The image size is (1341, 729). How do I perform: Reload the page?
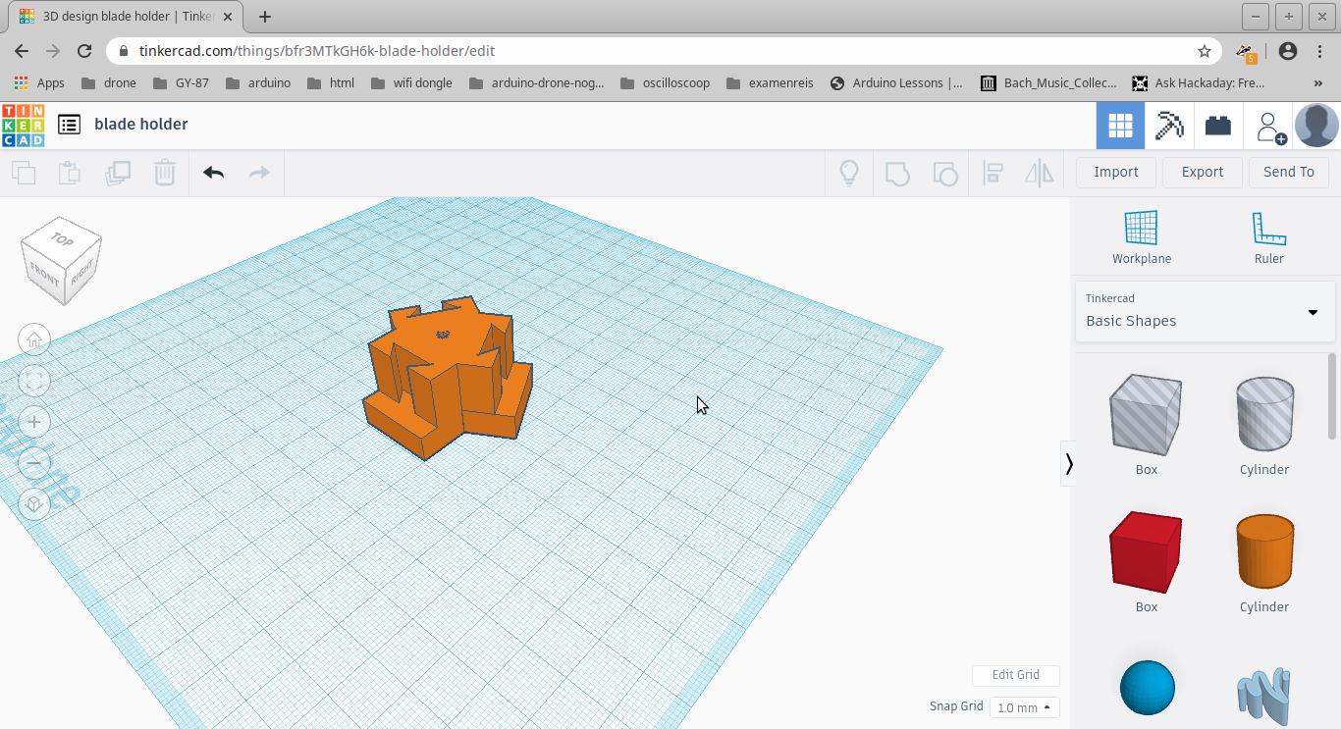click(x=84, y=51)
